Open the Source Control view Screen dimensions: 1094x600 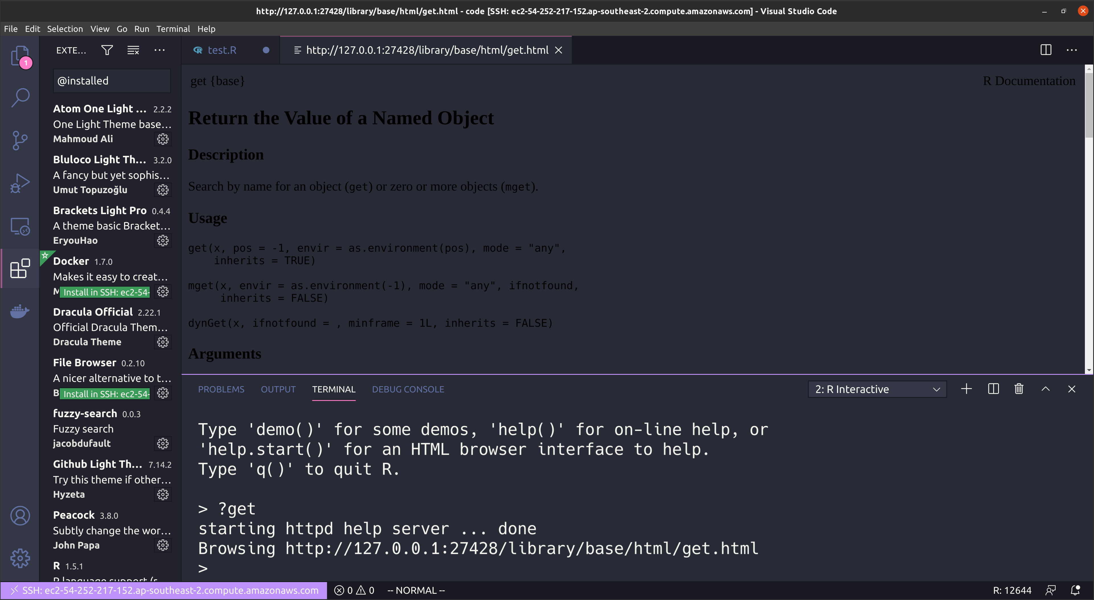click(20, 140)
